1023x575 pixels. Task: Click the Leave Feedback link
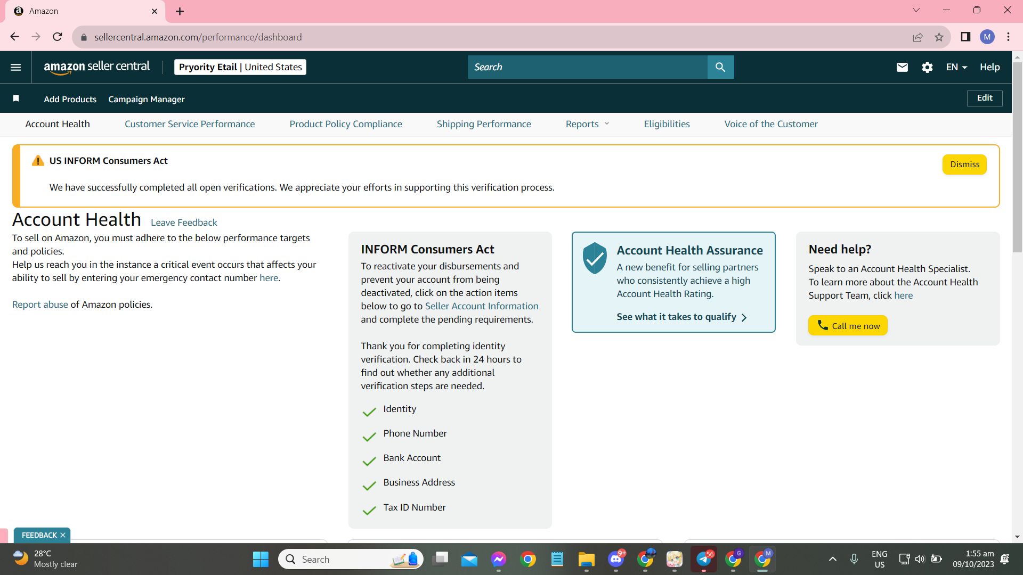point(184,223)
